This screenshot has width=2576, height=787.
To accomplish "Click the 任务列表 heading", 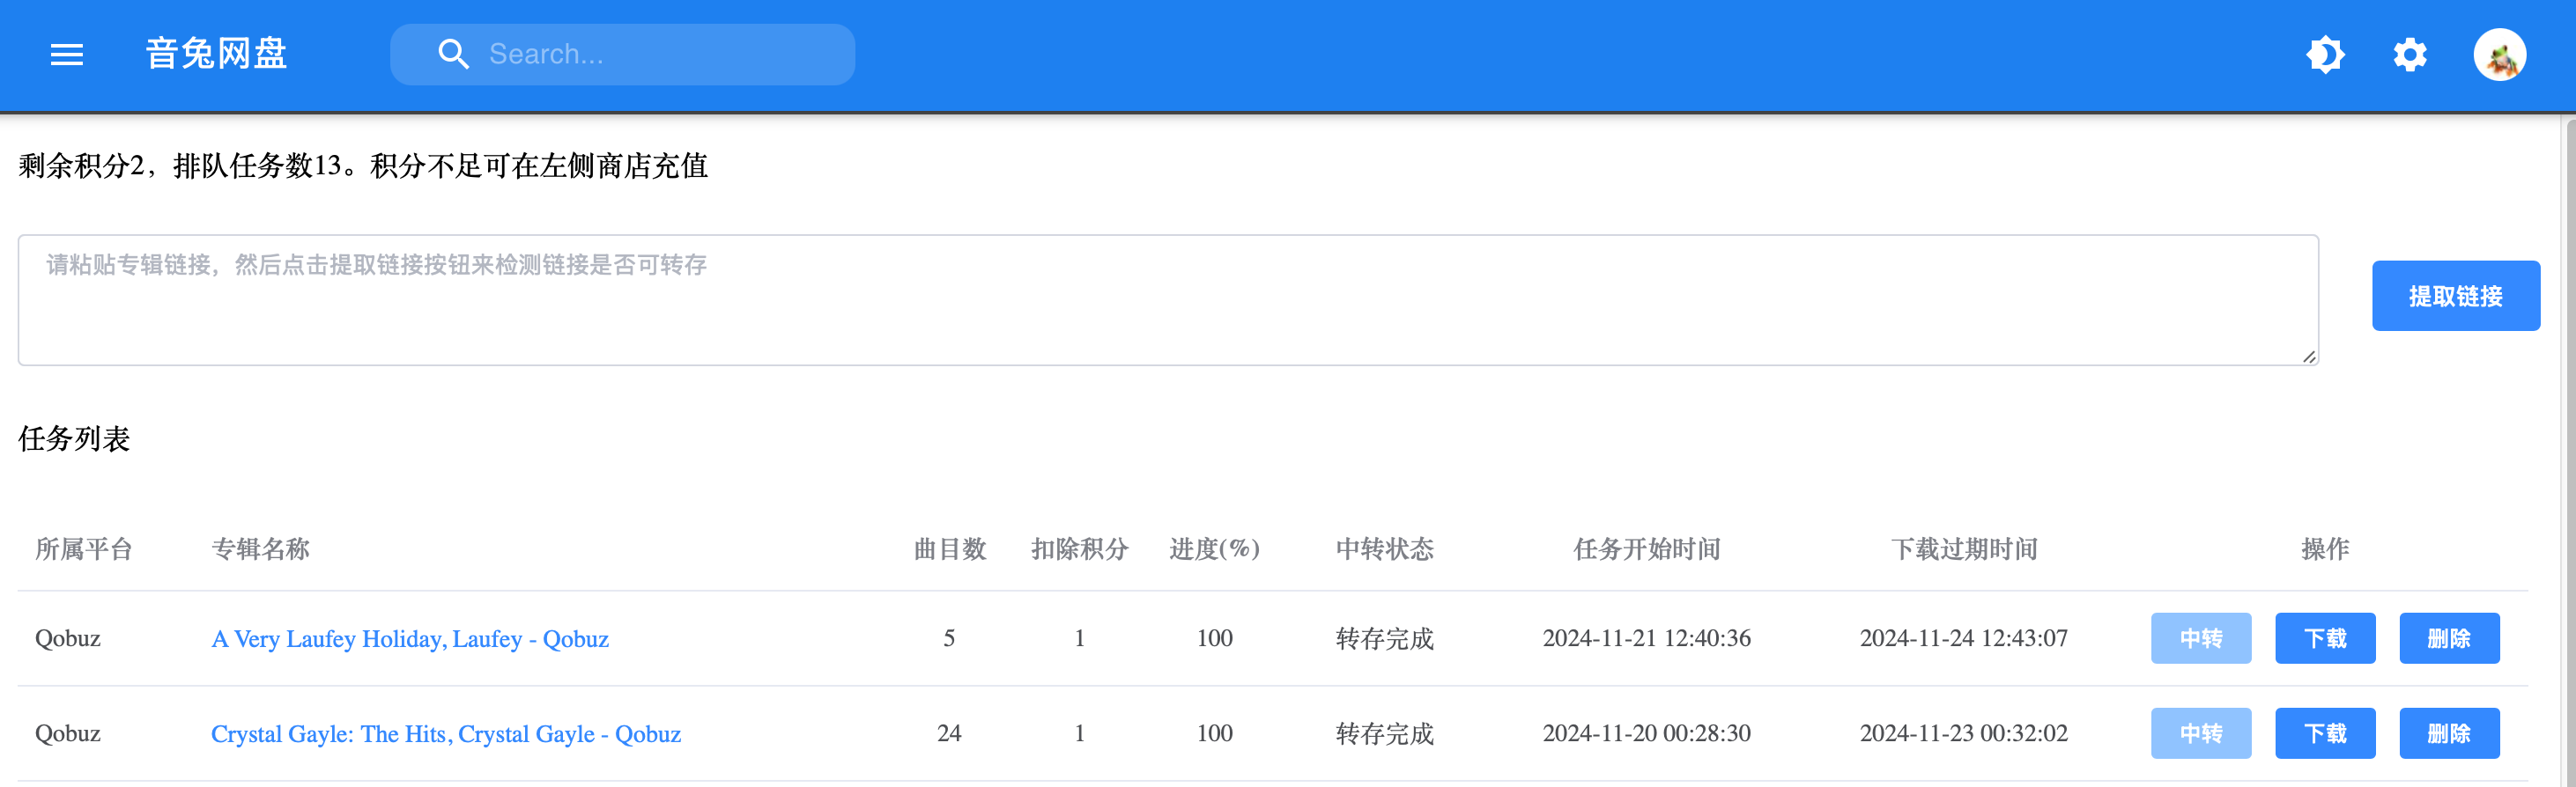I will click(x=74, y=438).
